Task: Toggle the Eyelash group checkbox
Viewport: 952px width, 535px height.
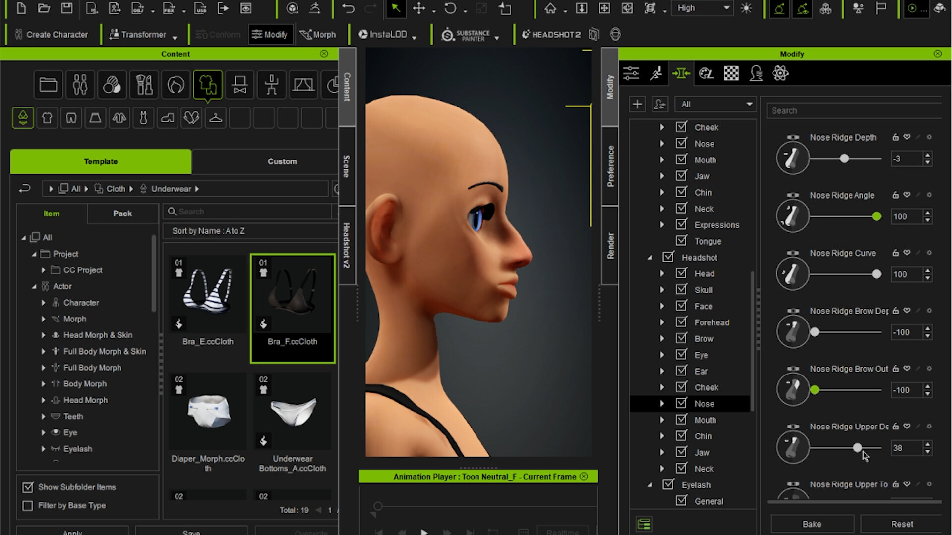Action: point(668,484)
